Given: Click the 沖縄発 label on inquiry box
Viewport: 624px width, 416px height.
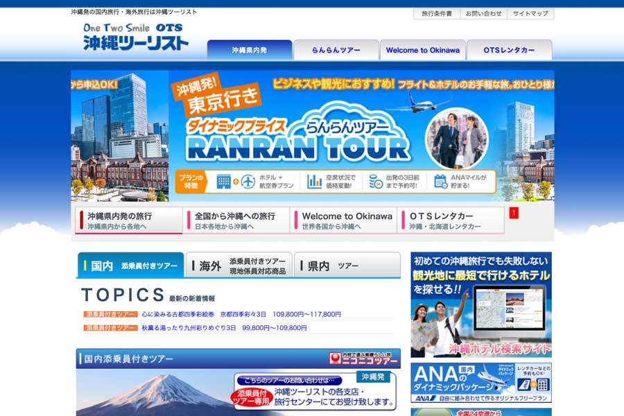Looking at the screenshot, I should 373,377.
